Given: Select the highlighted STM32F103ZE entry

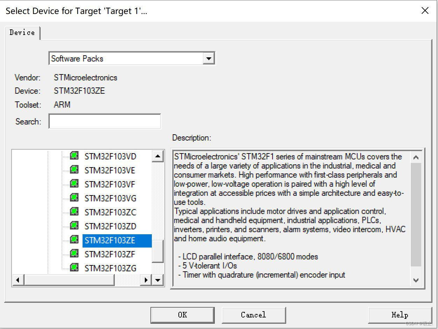Looking at the screenshot, I should (117, 241).
